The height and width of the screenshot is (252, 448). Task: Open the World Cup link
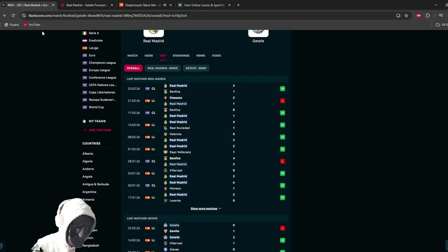[96, 107]
